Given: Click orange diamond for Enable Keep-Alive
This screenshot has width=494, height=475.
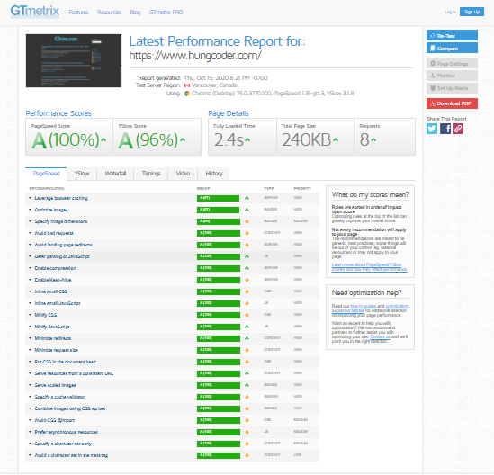Looking at the screenshot, I should click(247, 280).
